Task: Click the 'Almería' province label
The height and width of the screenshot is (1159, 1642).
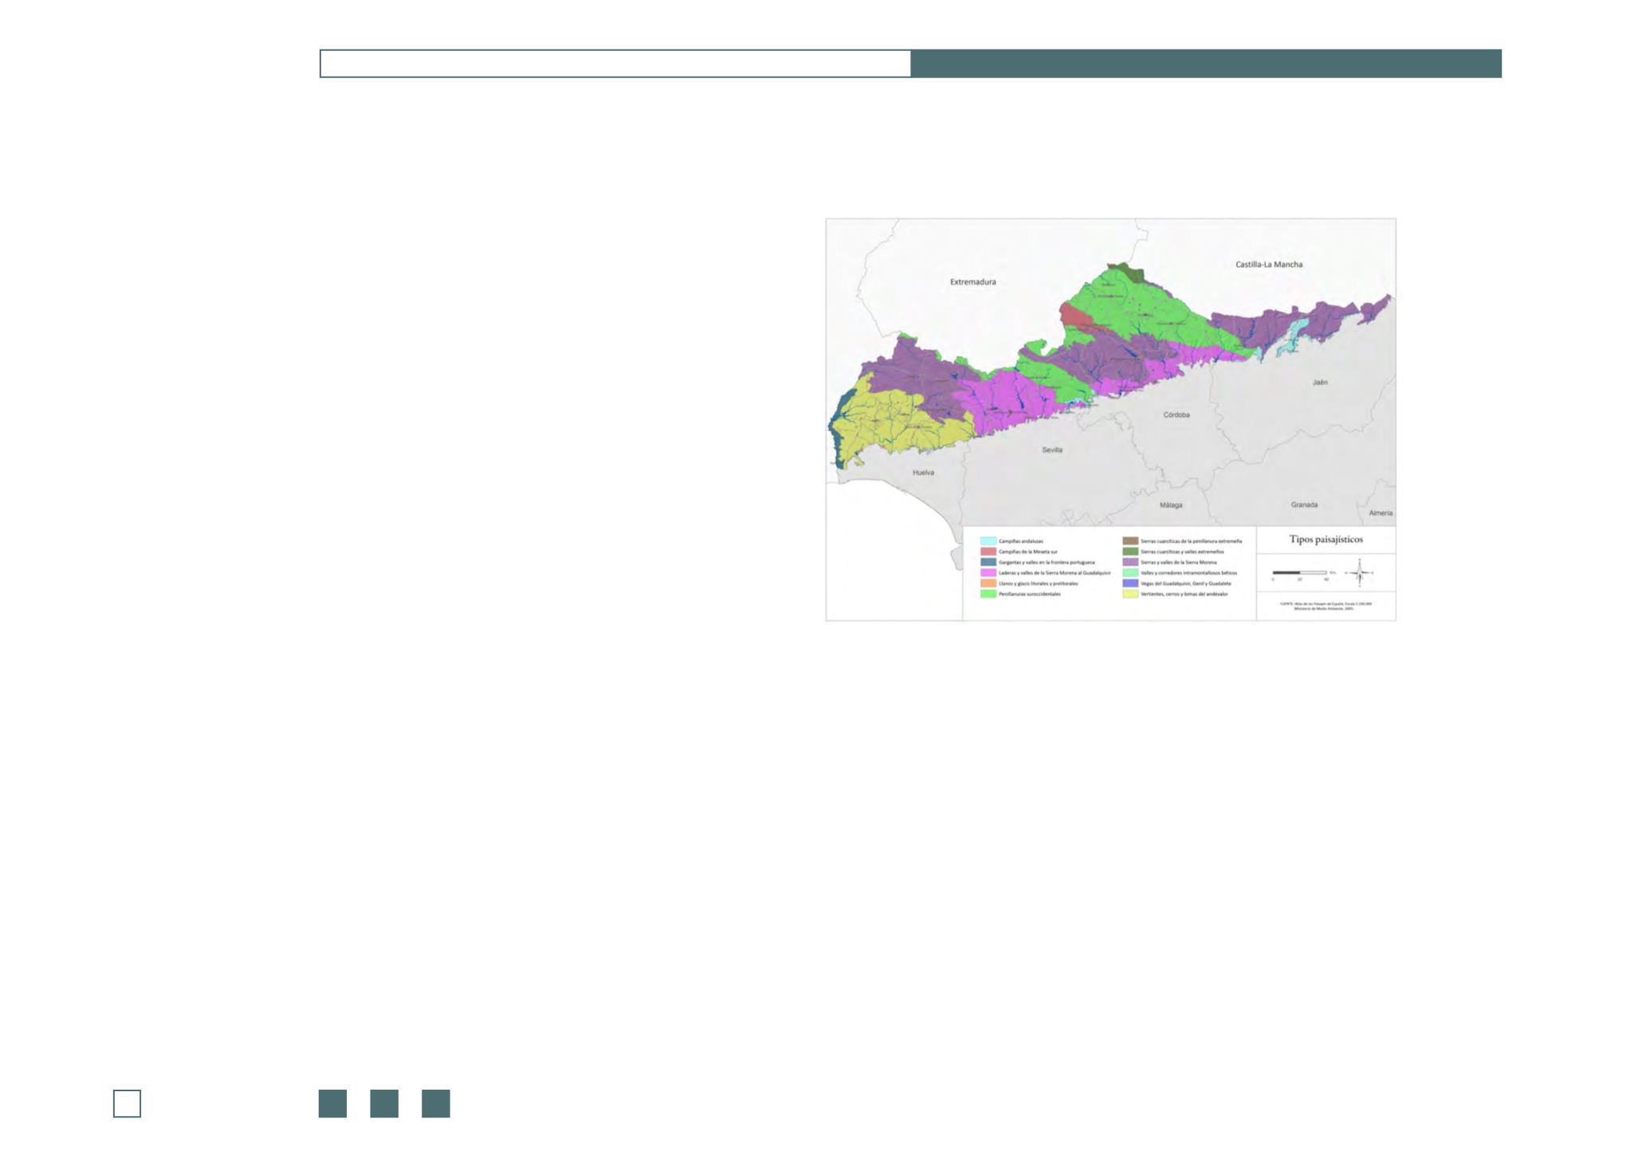Action: click(1381, 513)
